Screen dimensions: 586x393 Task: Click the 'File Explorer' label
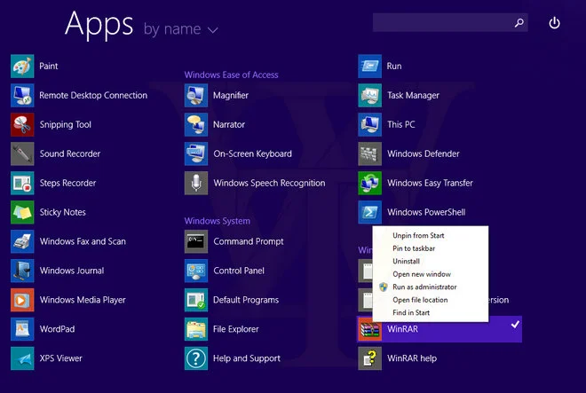(x=236, y=329)
